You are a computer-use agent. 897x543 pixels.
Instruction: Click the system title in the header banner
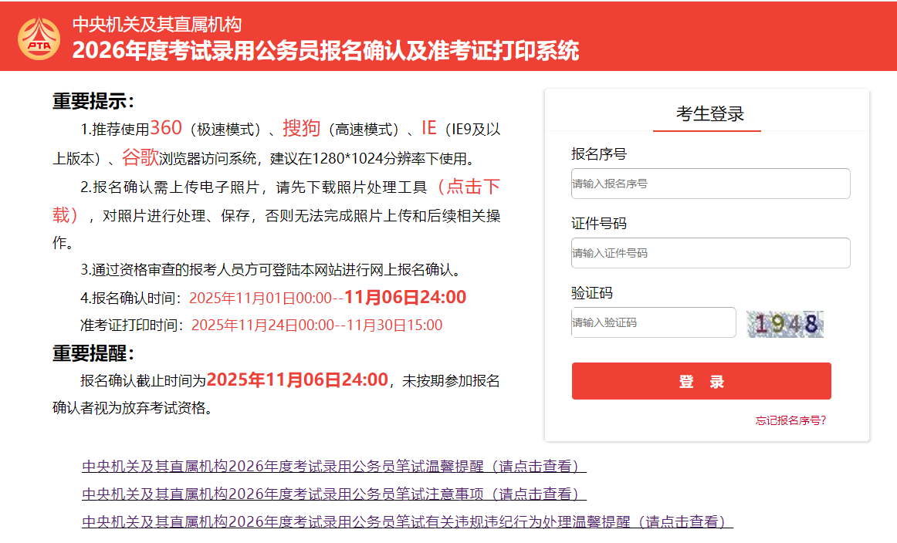325,50
